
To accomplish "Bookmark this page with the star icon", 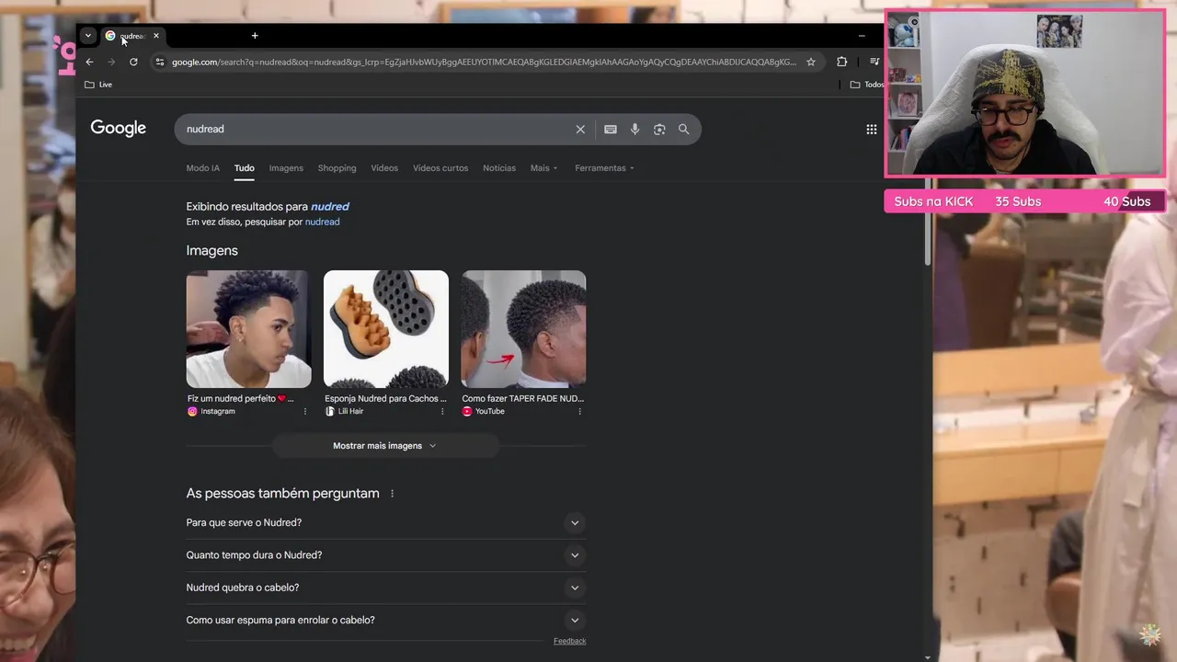I will coord(811,62).
